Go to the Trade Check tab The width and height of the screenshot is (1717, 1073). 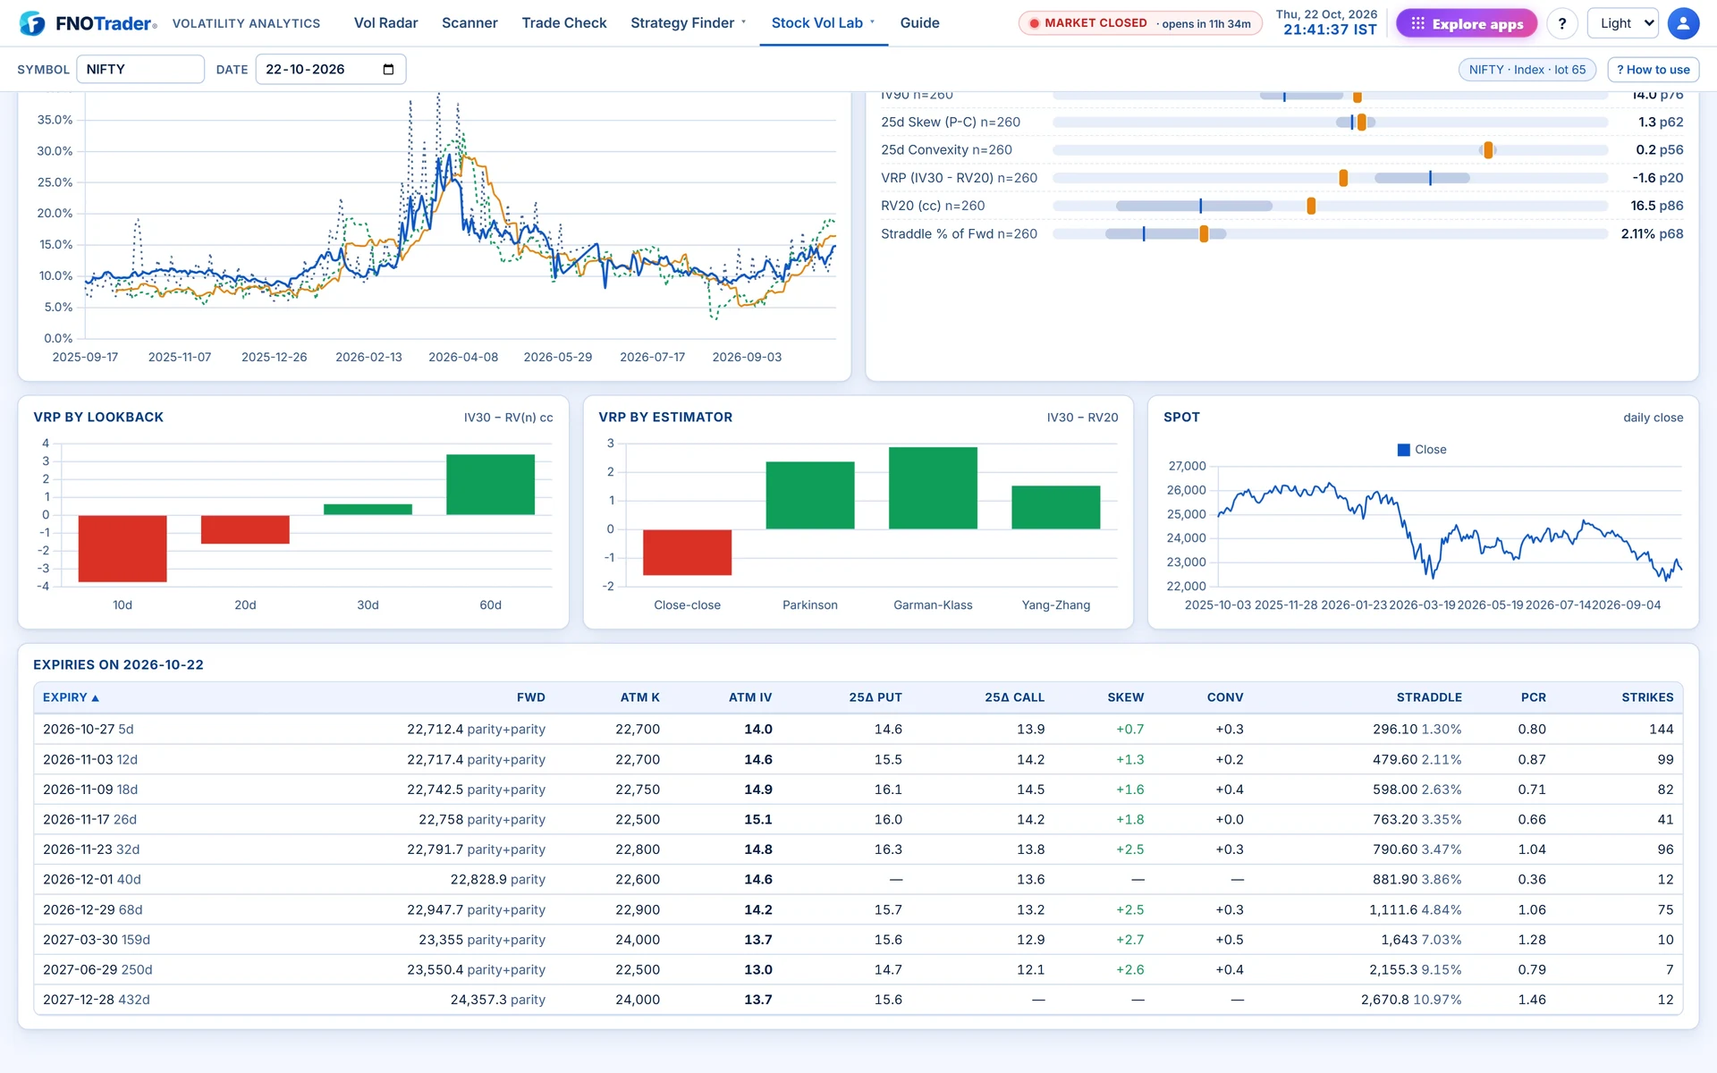click(564, 23)
